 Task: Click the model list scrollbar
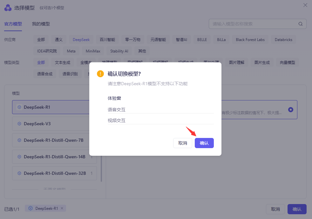click(101, 169)
